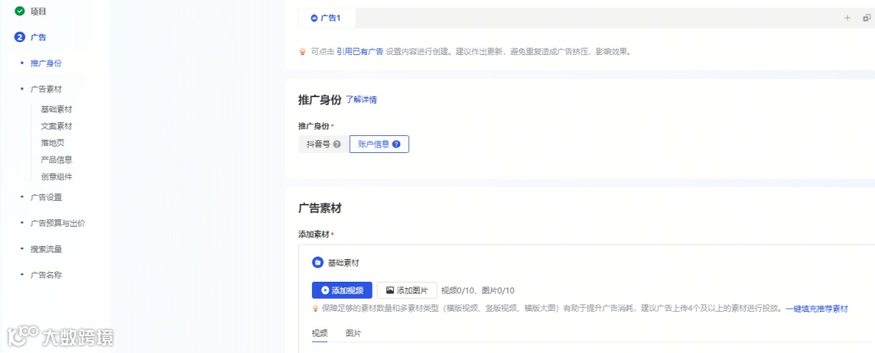Click the 添加图片 button
Viewport: 875px width, 353px height.
click(407, 290)
